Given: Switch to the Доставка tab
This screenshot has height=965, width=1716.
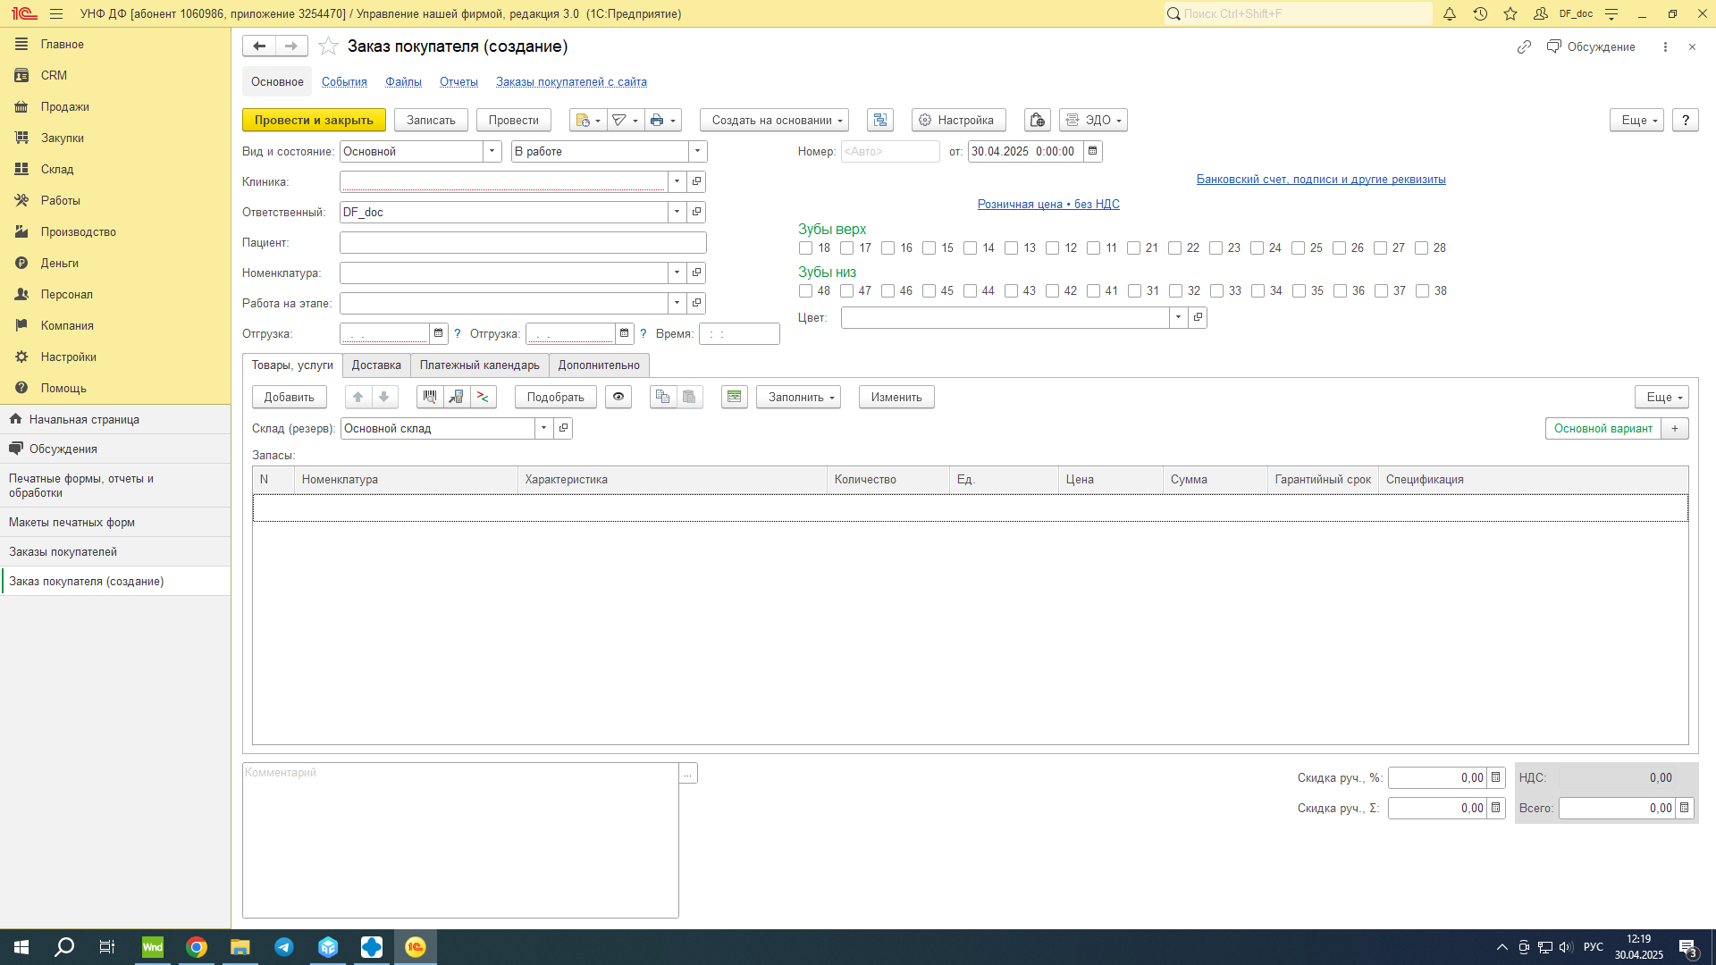Looking at the screenshot, I should click(376, 365).
